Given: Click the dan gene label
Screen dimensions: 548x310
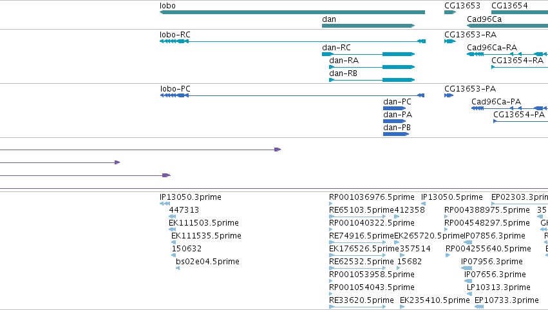Looking at the screenshot, I should pyautogui.click(x=329, y=19).
